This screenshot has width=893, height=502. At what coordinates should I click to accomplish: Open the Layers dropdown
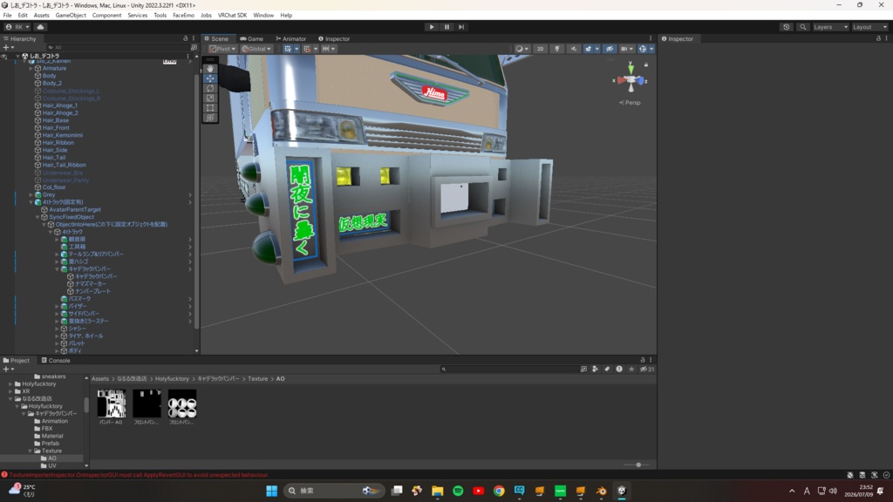point(830,27)
